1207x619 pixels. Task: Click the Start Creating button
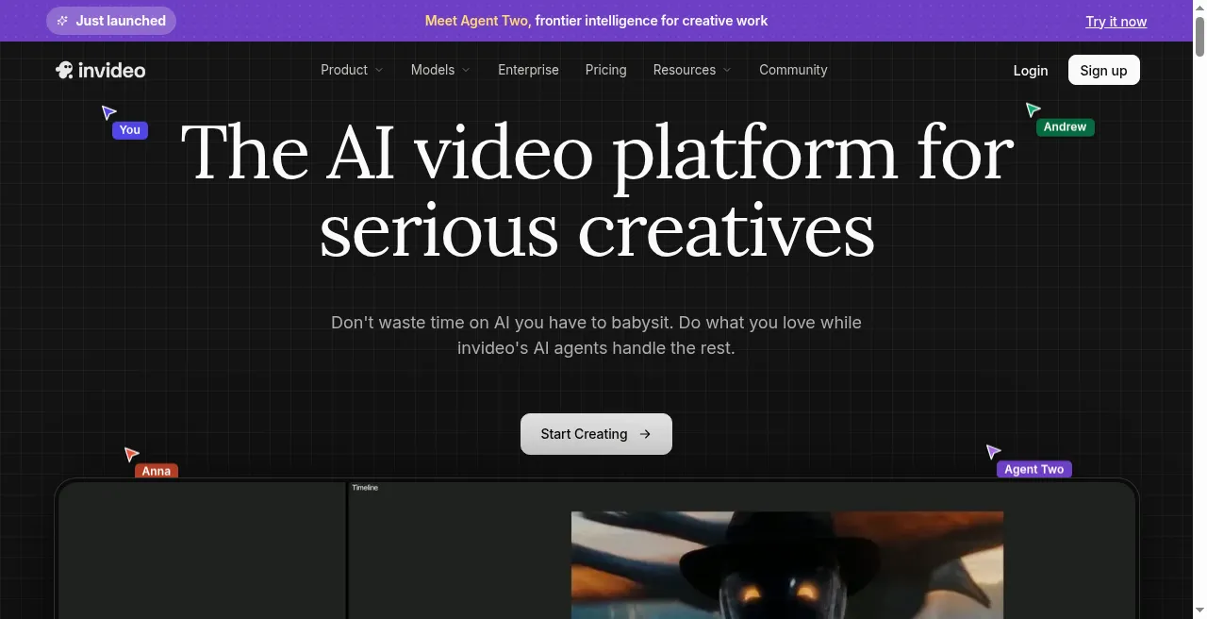(x=596, y=434)
